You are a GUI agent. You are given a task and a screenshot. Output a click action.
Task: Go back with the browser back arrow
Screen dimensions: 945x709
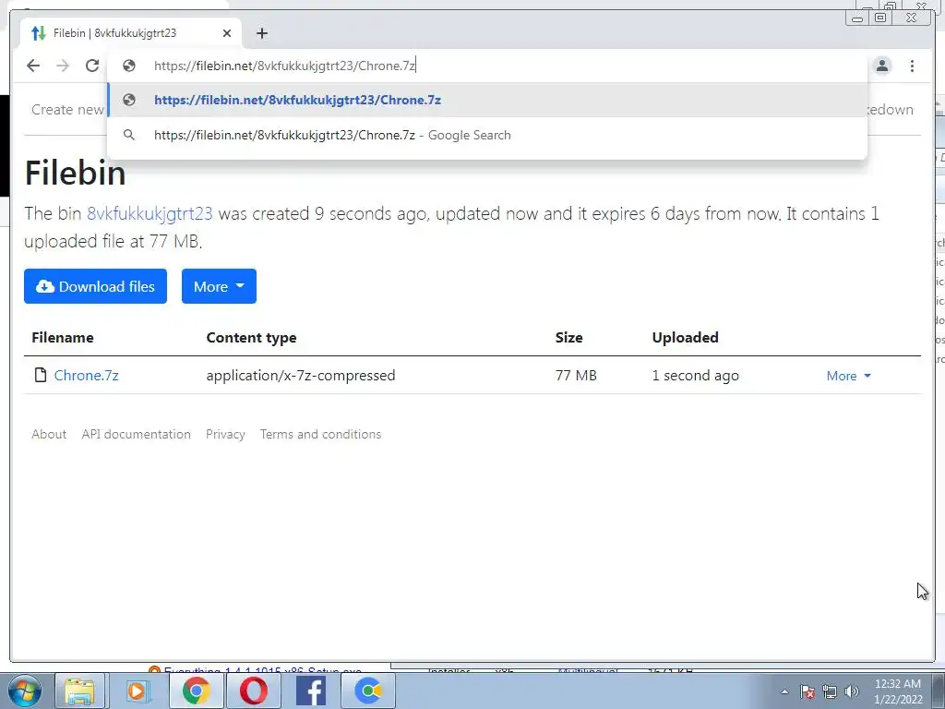pos(33,66)
